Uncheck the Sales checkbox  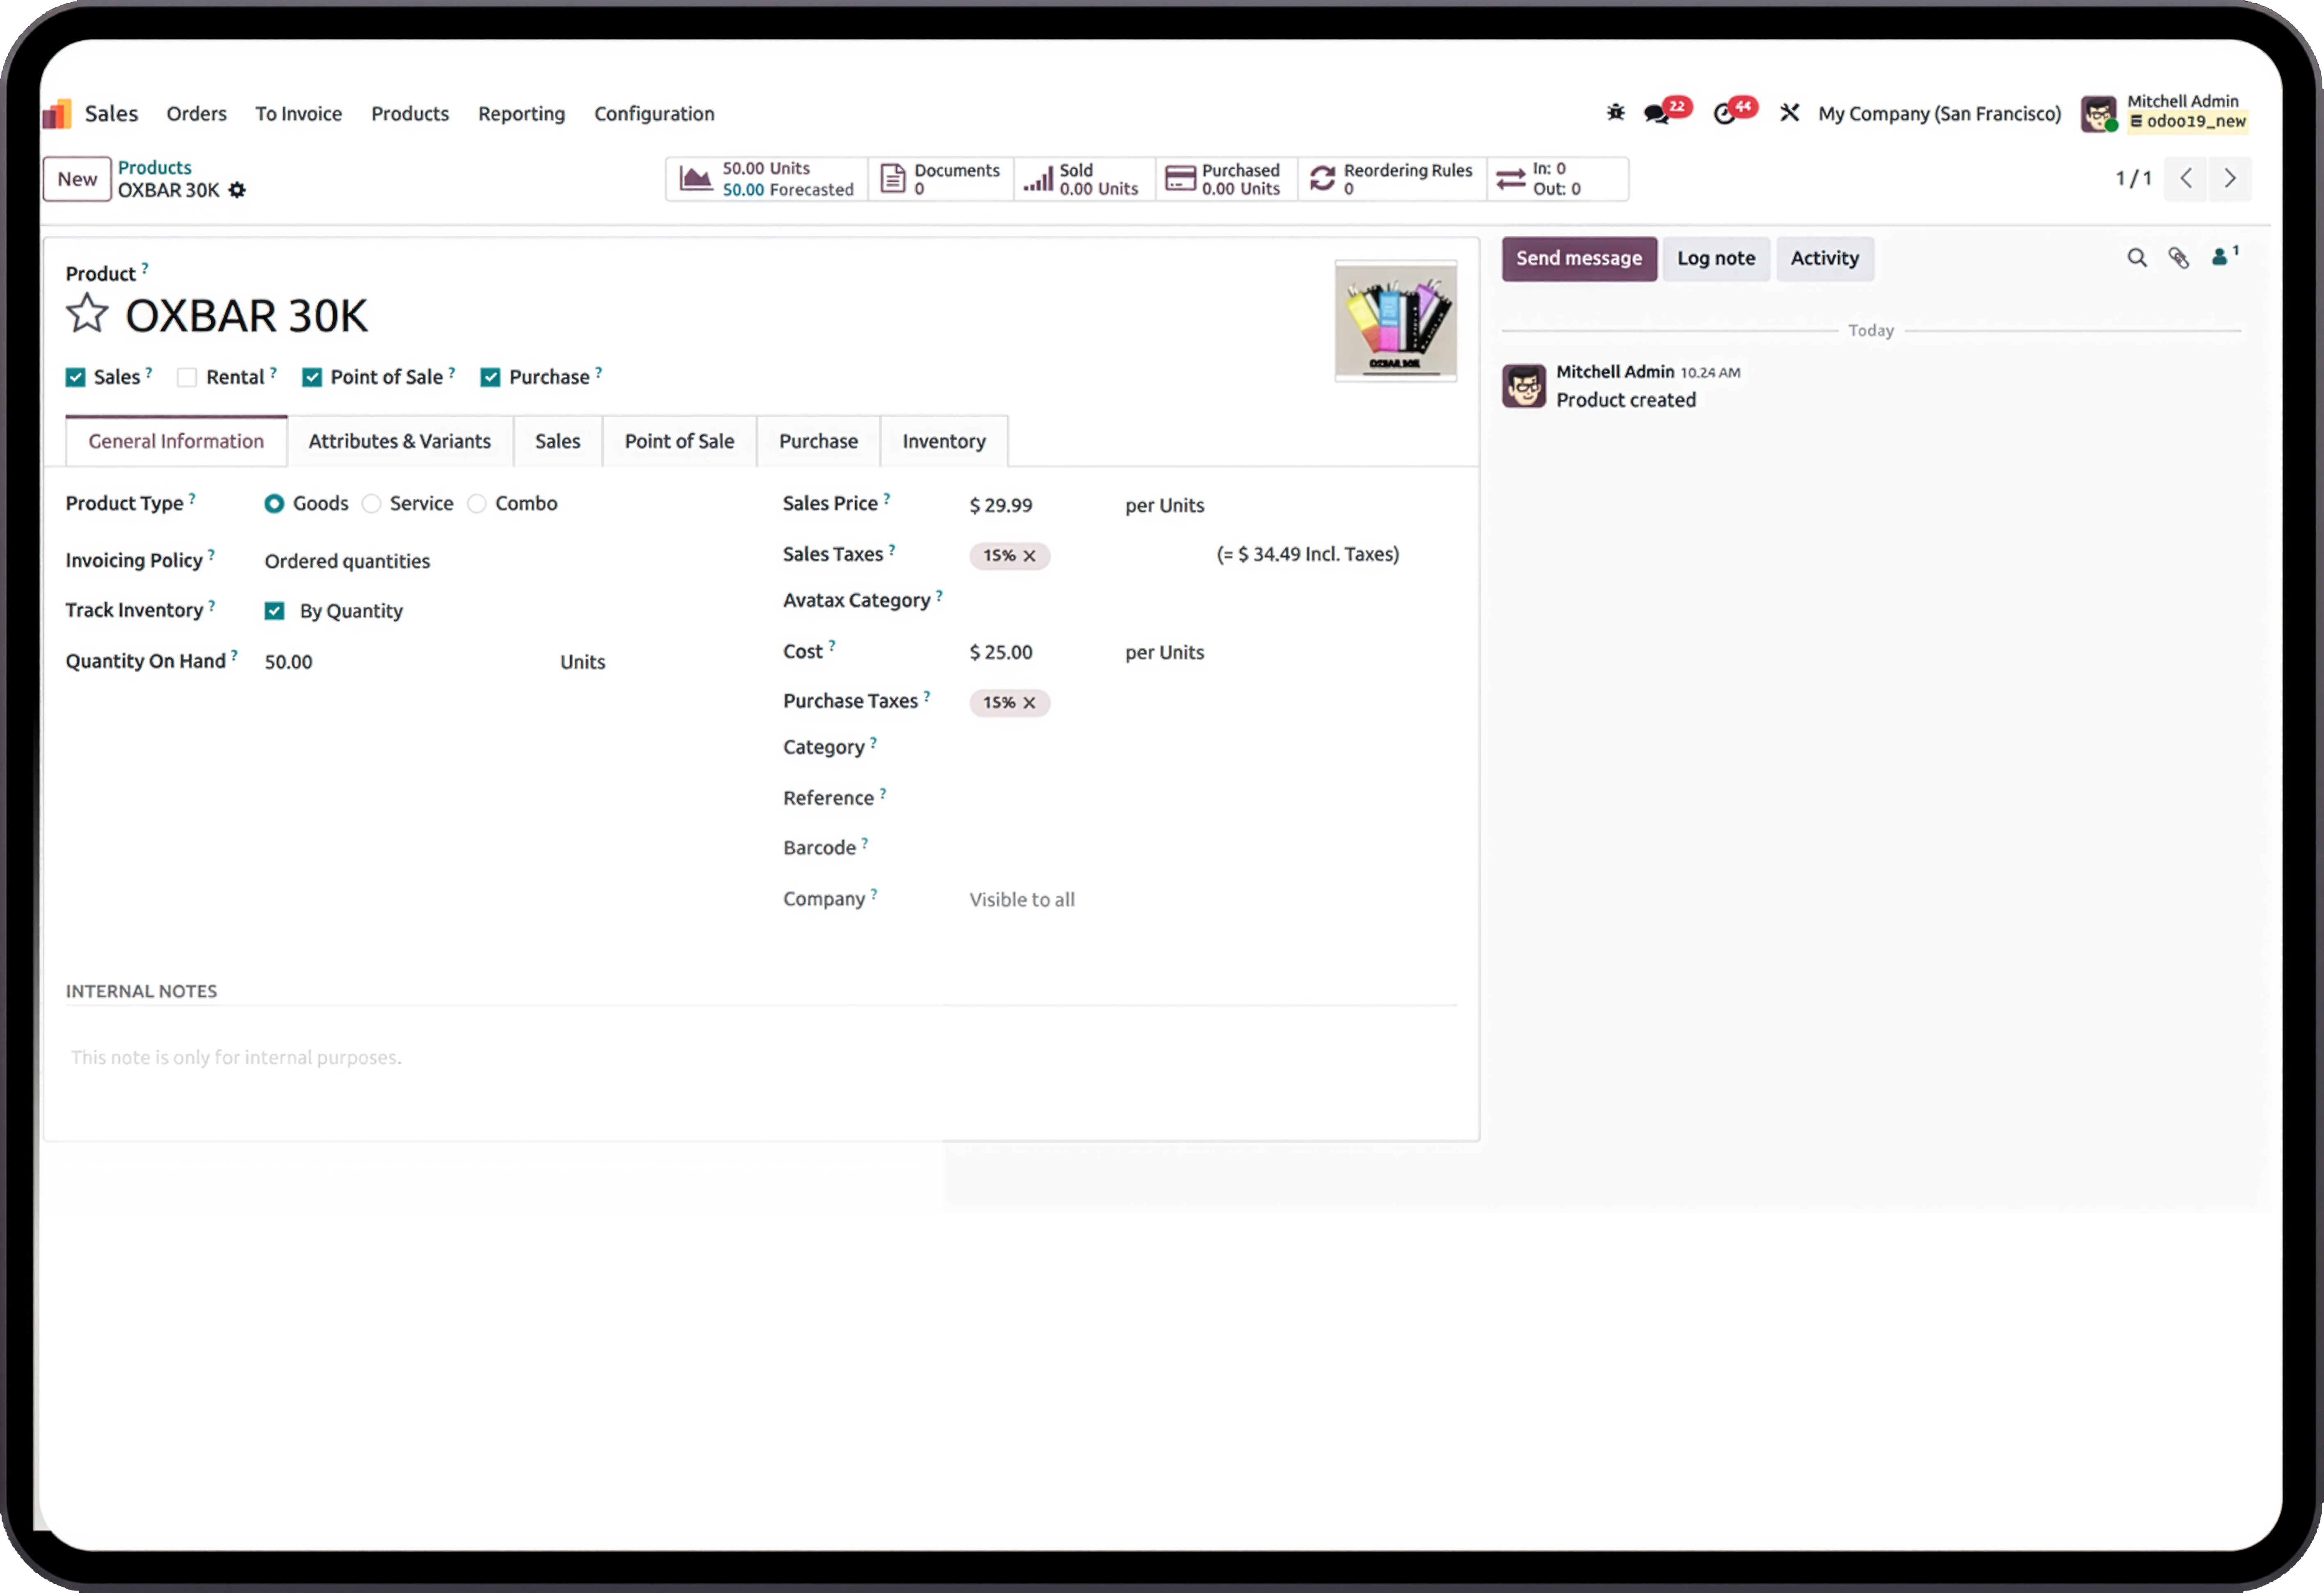click(x=75, y=377)
